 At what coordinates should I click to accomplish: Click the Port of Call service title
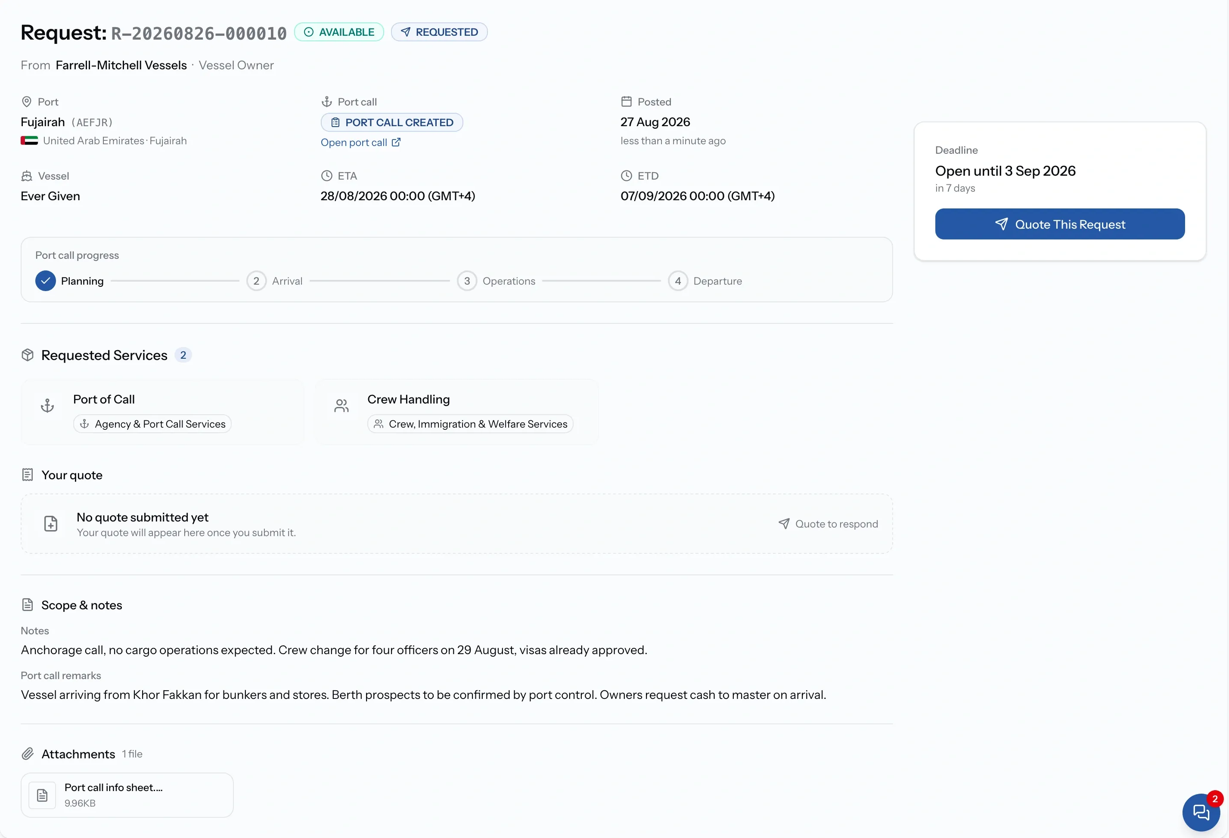tap(104, 399)
